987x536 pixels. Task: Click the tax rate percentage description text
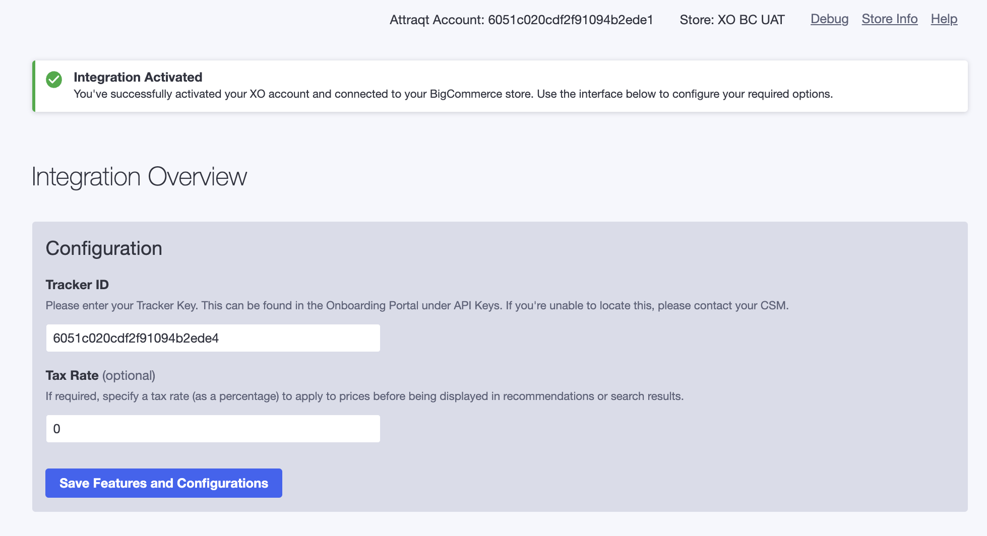pyautogui.click(x=364, y=396)
